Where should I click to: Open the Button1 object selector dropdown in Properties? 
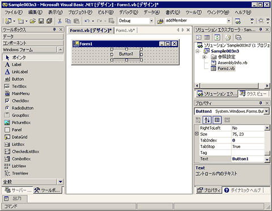click(x=266, y=111)
